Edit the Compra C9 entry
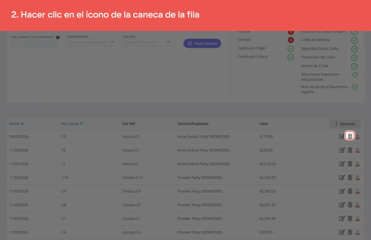The width and height of the screenshot is (371, 240). (x=342, y=191)
